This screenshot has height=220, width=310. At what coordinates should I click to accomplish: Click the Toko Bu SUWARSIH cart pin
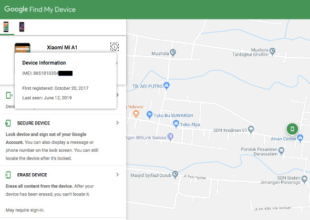tap(149, 114)
